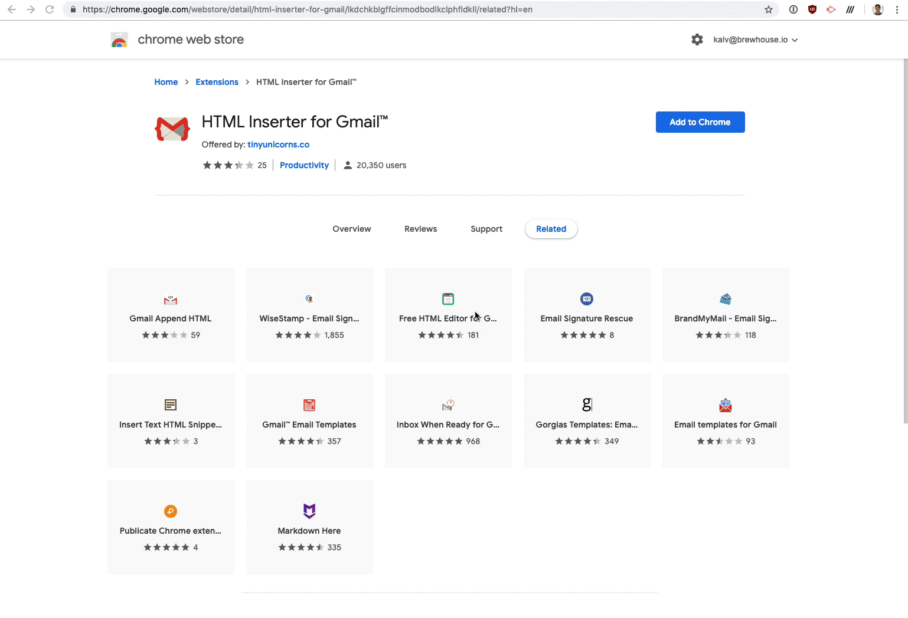Viewport: 908px width, 618px height.
Task: Open Insert Text HTML Snippe... title
Action: pos(171,425)
